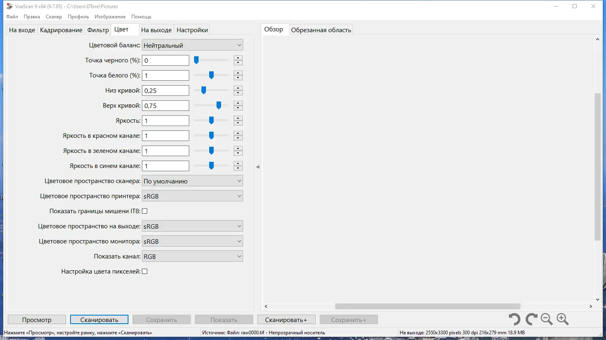The width and height of the screenshot is (606, 340).
Task: Focus the 'Низ кривой' input field
Action: (x=166, y=91)
